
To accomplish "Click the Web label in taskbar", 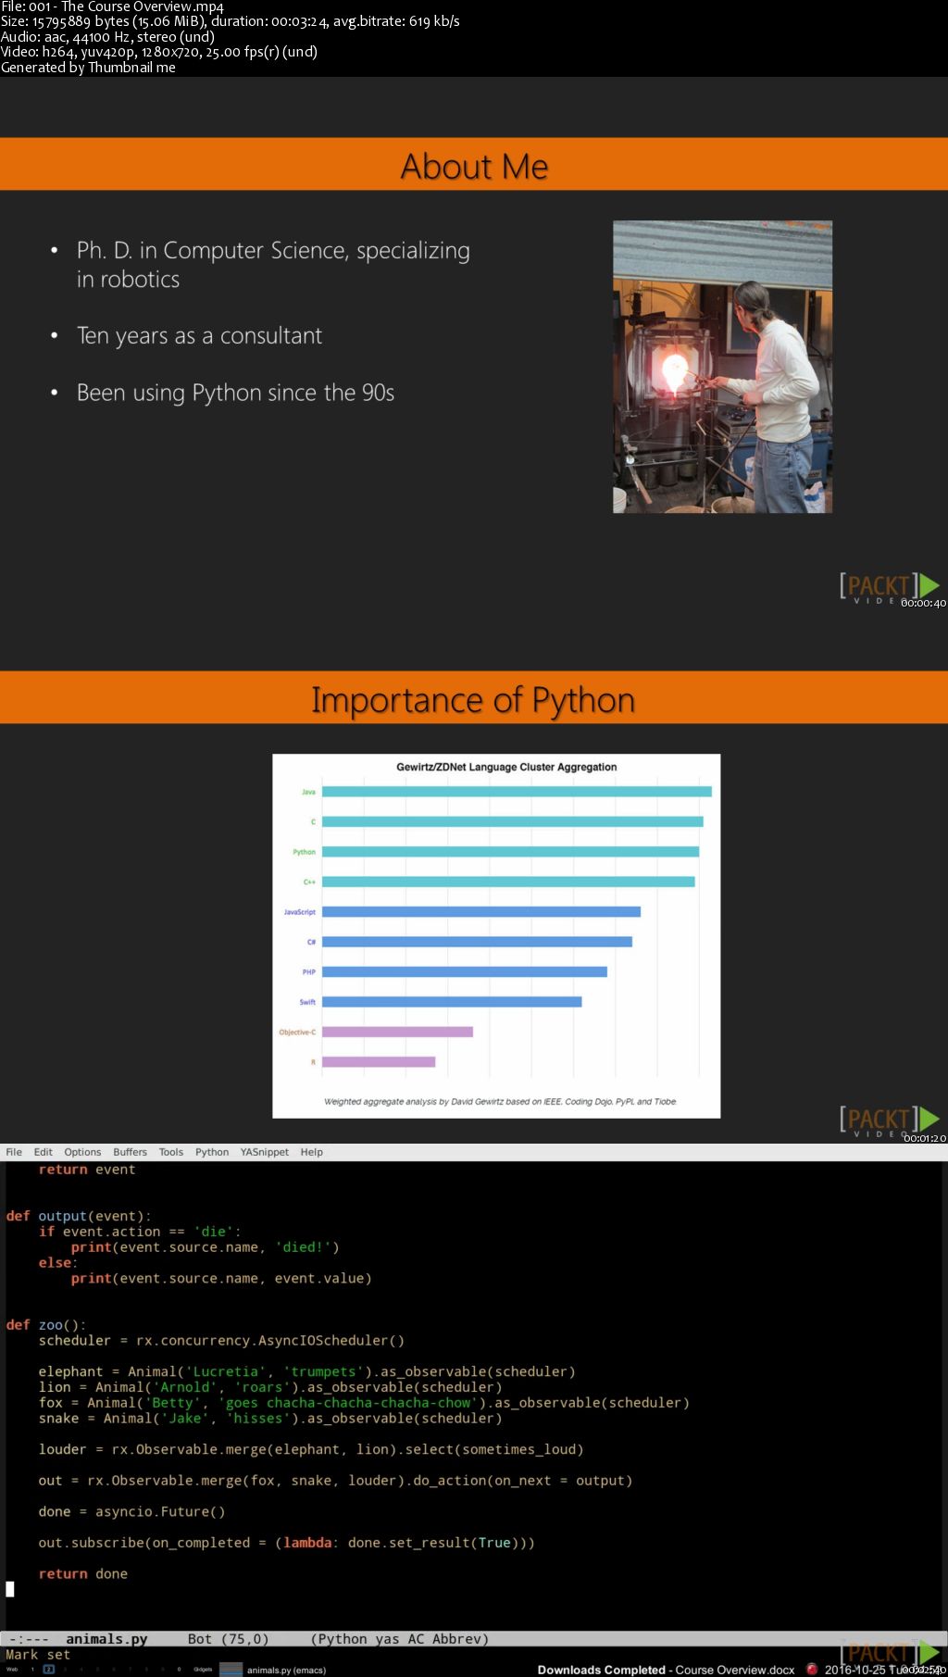I will [12, 1670].
